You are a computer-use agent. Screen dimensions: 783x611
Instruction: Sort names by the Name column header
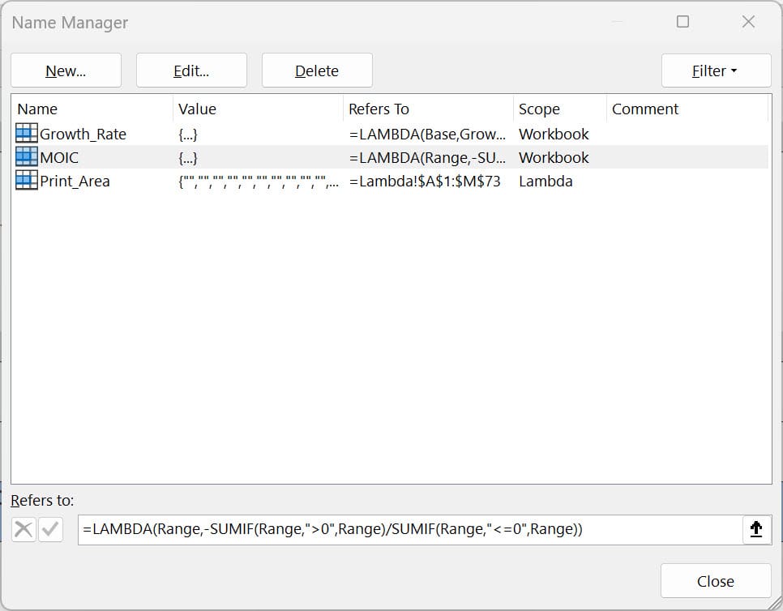pyautogui.click(x=38, y=109)
